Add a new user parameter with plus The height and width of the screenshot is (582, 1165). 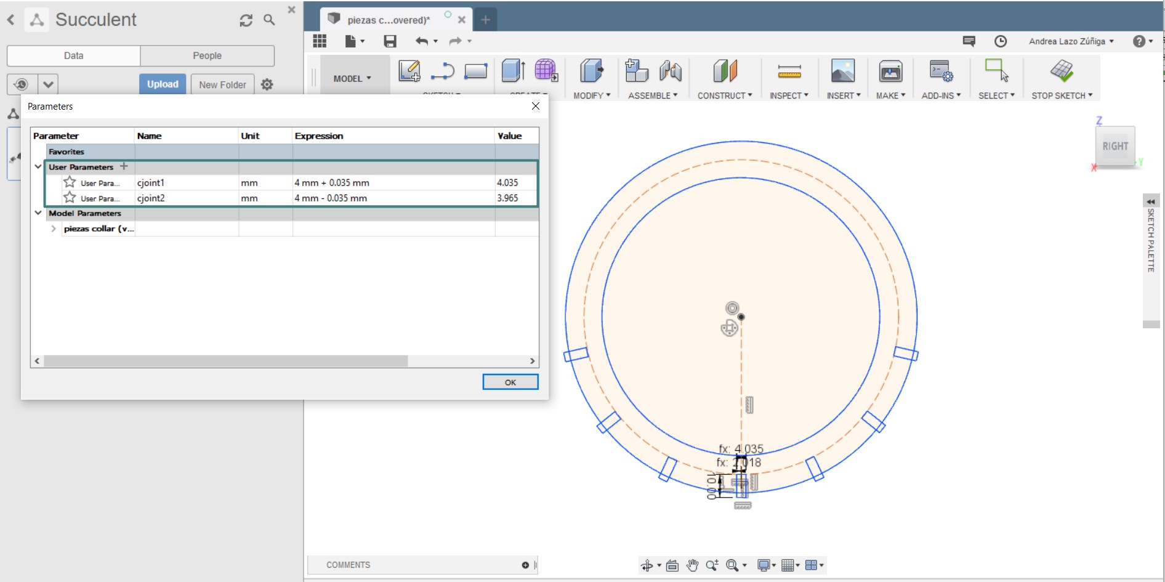pyautogui.click(x=124, y=166)
